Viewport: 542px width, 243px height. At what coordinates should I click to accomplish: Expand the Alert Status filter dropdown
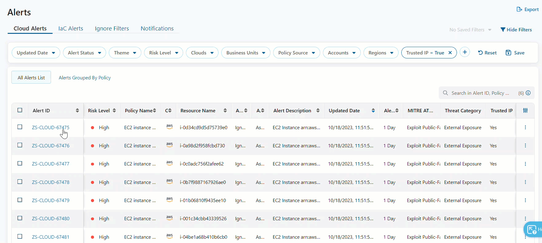[x=84, y=53]
